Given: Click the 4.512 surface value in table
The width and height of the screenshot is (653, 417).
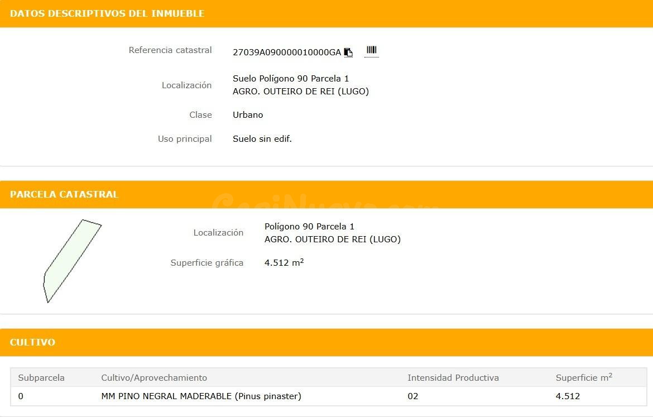Looking at the screenshot, I should (x=568, y=396).
